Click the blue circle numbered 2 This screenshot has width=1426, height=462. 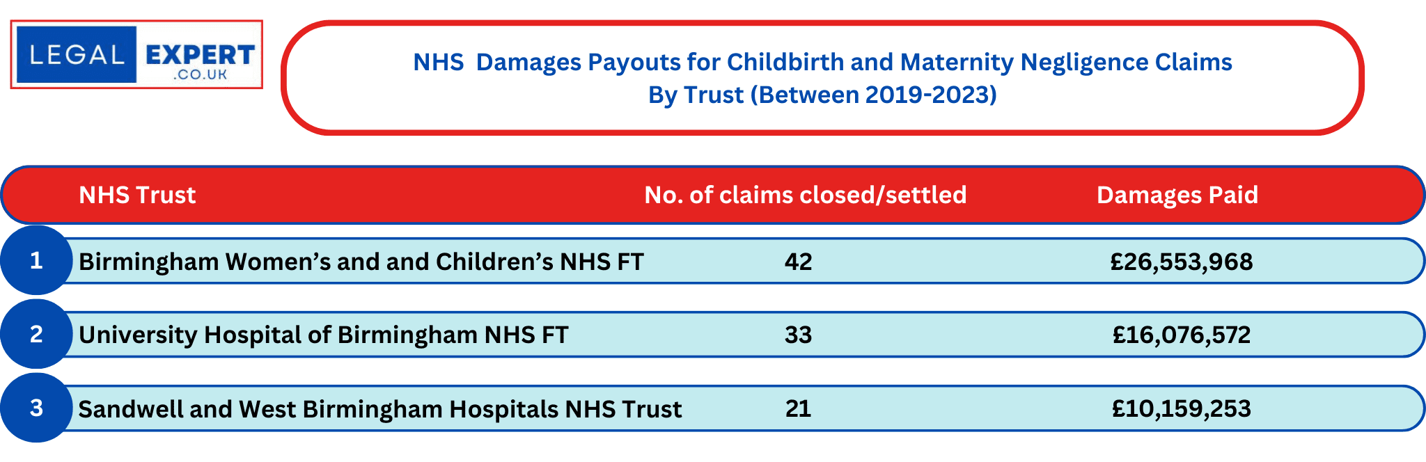click(36, 335)
